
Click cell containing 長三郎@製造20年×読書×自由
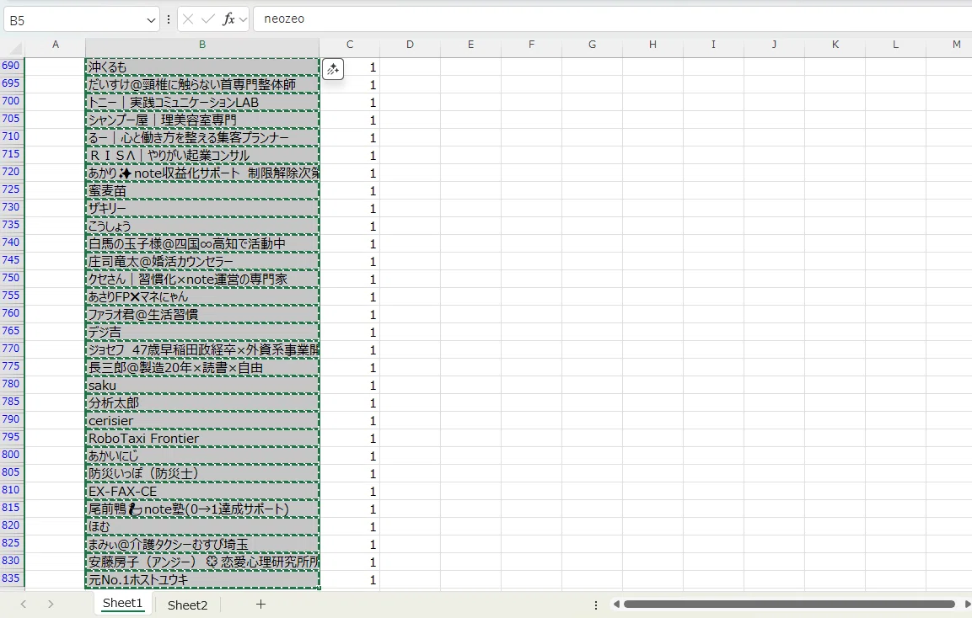(x=202, y=368)
